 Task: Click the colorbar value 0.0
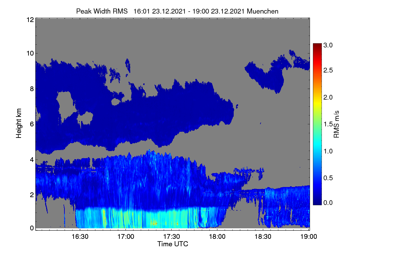(x=328, y=203)
